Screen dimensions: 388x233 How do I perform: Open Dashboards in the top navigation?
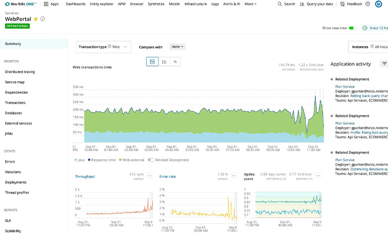pos(76,4)
